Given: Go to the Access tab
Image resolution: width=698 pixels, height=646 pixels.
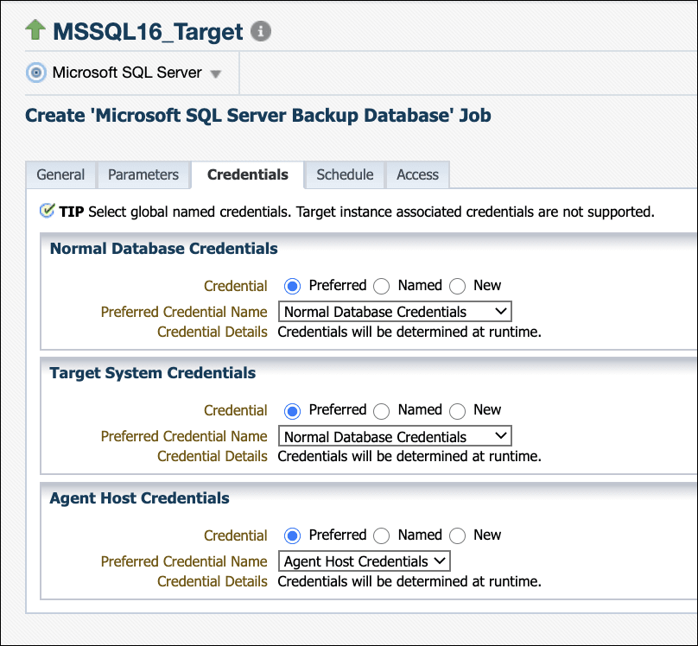Looking at the screenshot, I should [x=417, y=174].
